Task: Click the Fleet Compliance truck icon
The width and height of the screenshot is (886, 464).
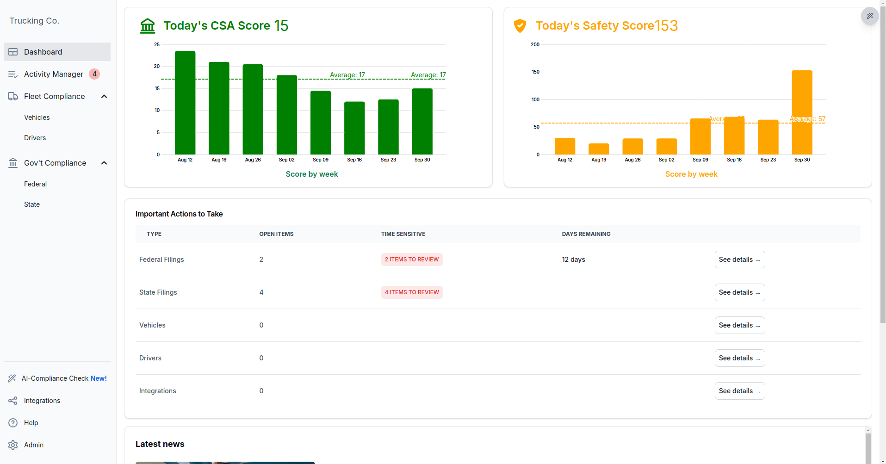Action: click(x=13, y=96)
